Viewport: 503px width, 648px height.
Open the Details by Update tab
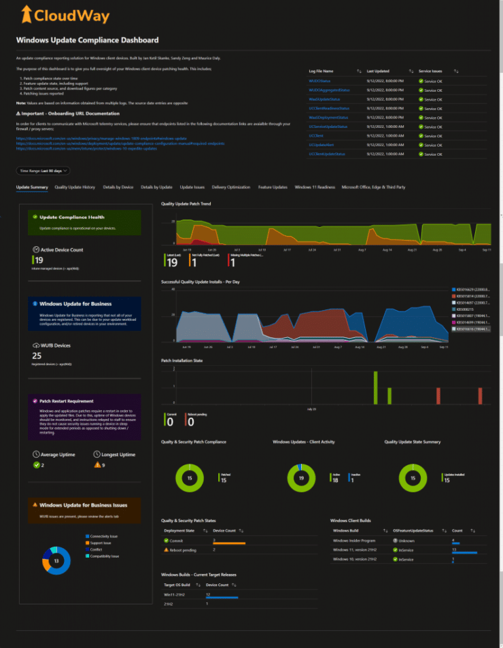pos(156,187)
